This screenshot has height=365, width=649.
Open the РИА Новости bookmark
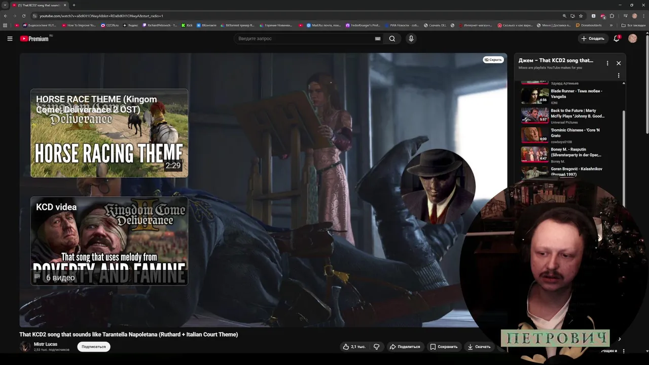402,25
